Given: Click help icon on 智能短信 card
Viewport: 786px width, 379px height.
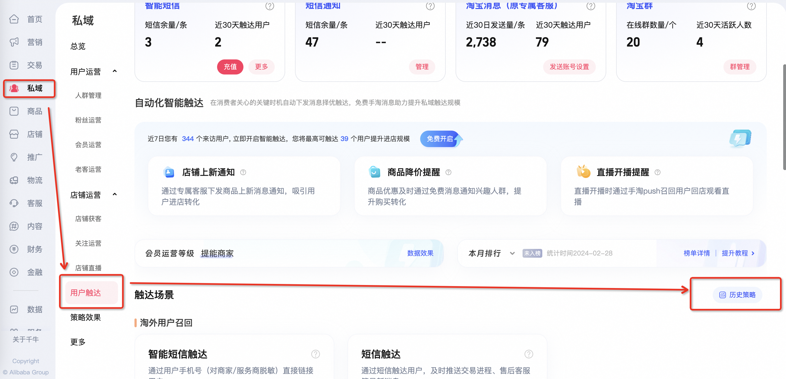Looking at the screenshot, I should 270,6.
